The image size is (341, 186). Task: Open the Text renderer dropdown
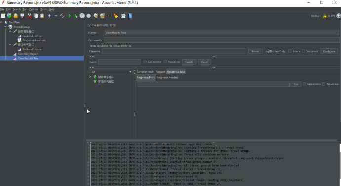pos(111,72)
